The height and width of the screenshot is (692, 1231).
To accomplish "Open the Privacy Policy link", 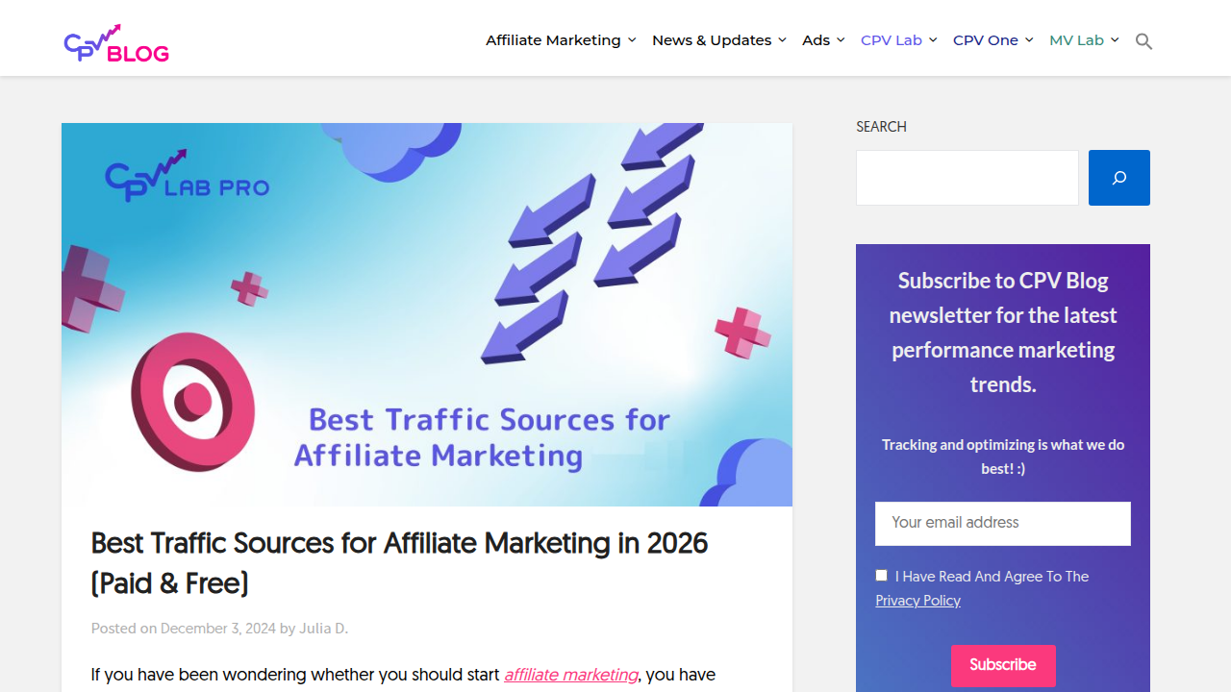I will [917, 601].
